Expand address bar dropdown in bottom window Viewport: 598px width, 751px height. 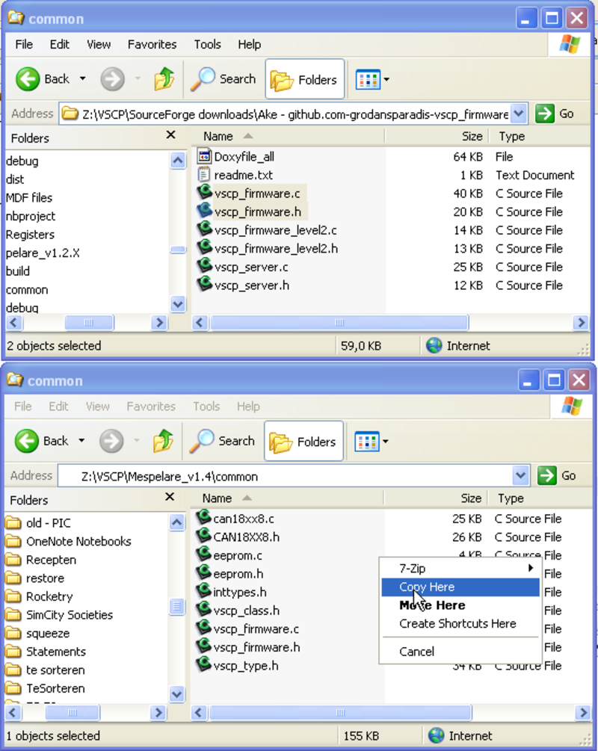tap(520, 476)
